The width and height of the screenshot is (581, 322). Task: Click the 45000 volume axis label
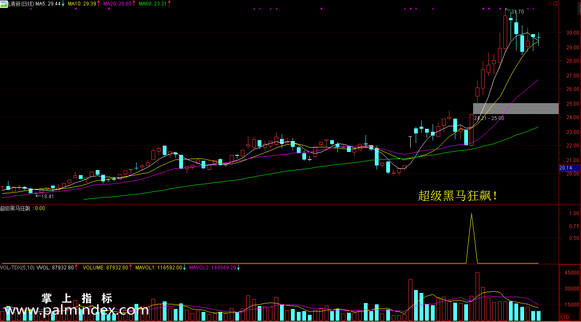572,273
